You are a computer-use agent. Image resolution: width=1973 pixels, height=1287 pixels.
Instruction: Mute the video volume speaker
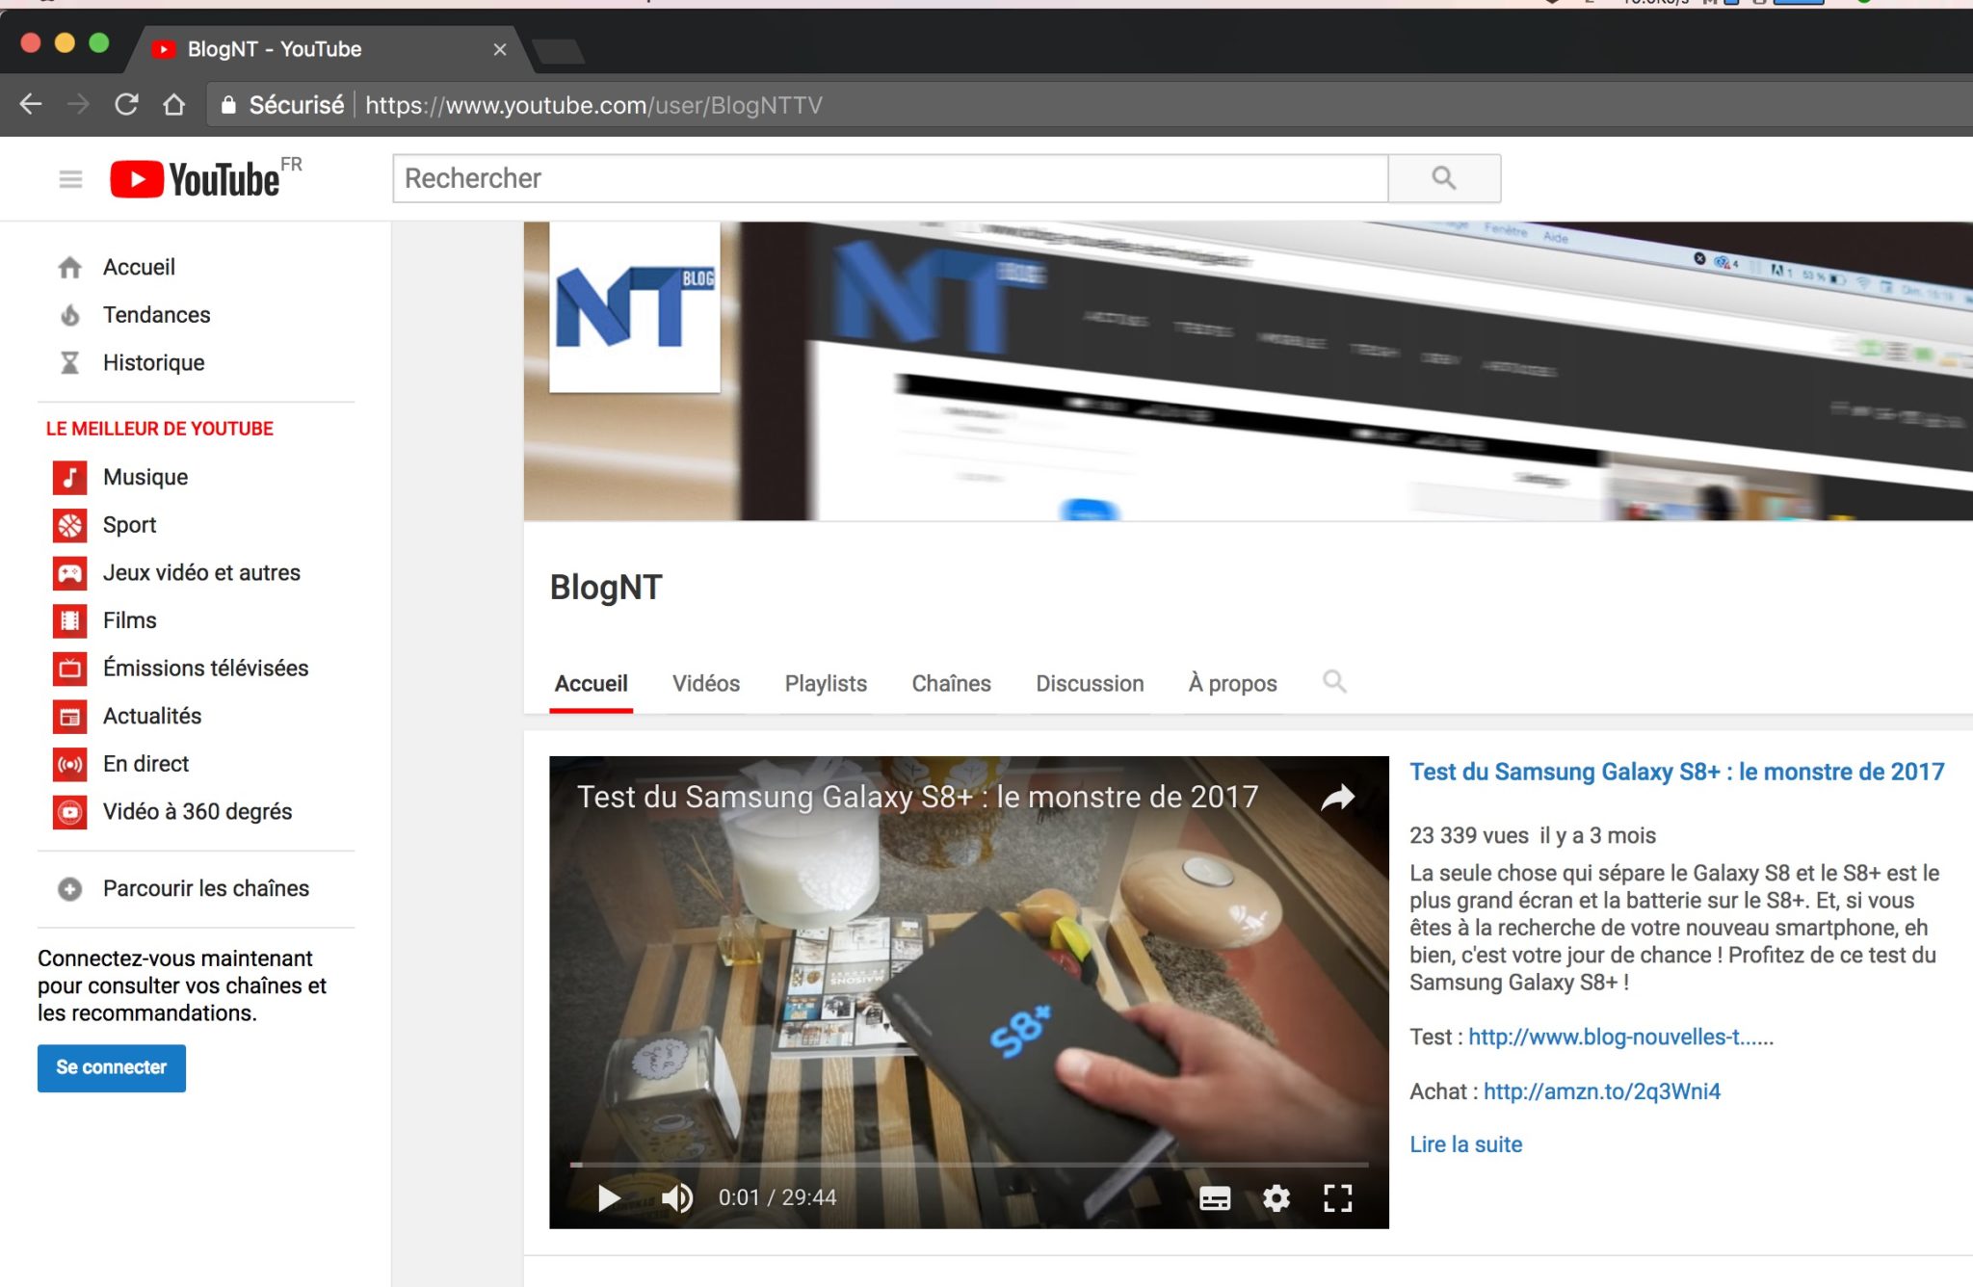tap(676, 1197)
